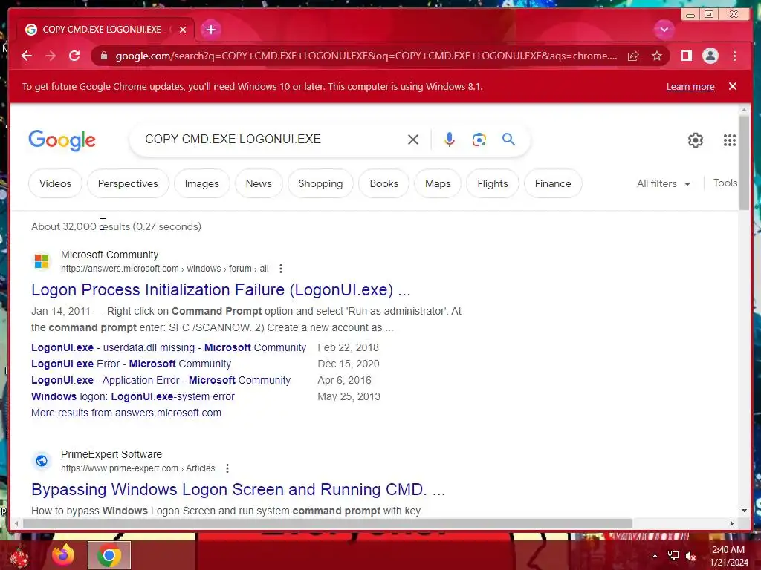
Task: Click the horizontal scrollbar thumb
Action: 328,523
